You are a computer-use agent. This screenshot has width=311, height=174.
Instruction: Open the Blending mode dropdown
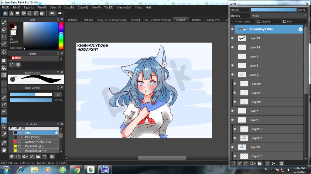[x=279, y=16]
